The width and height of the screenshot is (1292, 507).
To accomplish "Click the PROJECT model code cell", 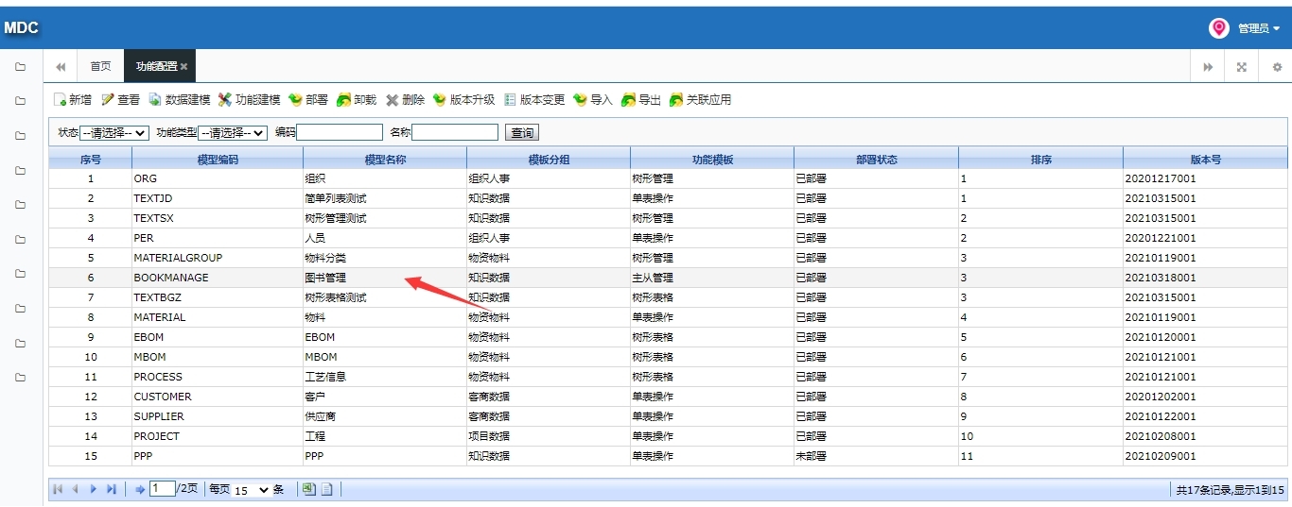I will (x=218, y=436).
